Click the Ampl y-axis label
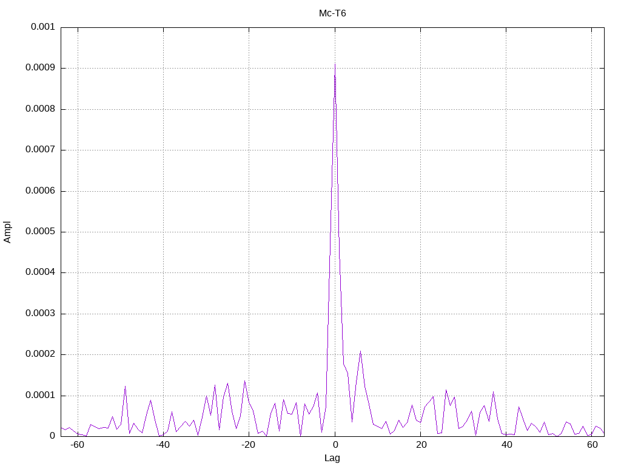 pyautogui.click(x=7, y=232)
